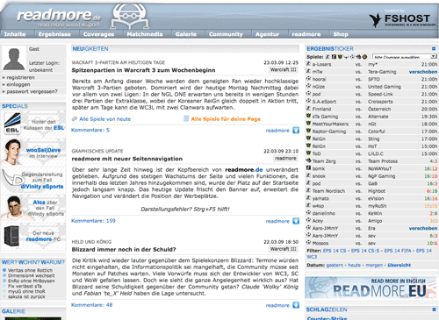This screenshot has width=439, height=320.
Task: Click the bold readmore.de link in article text
Action: click(x=244, y=170)
